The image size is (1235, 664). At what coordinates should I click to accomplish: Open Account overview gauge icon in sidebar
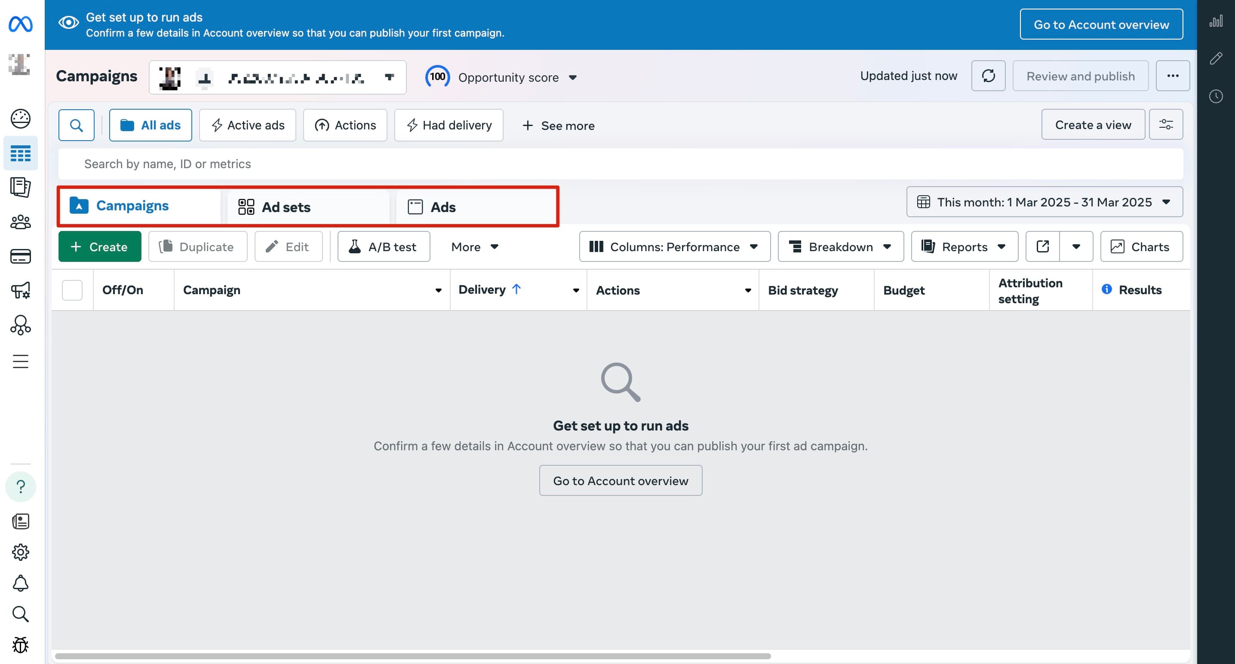click(x=21, y=118)
